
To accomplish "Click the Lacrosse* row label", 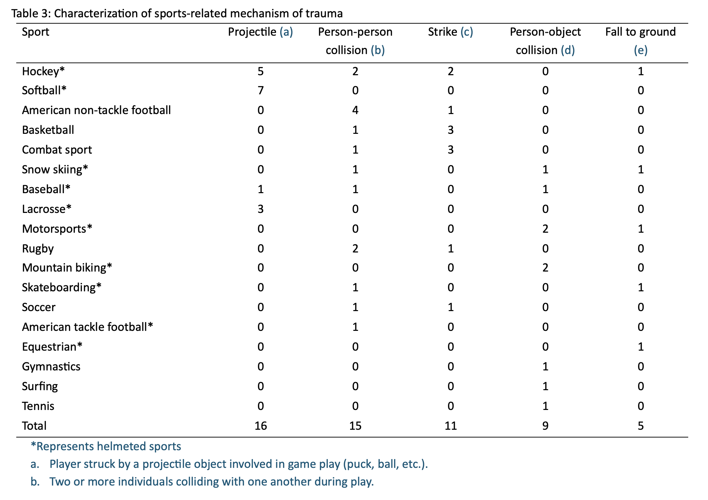I will tap(47, 209).
